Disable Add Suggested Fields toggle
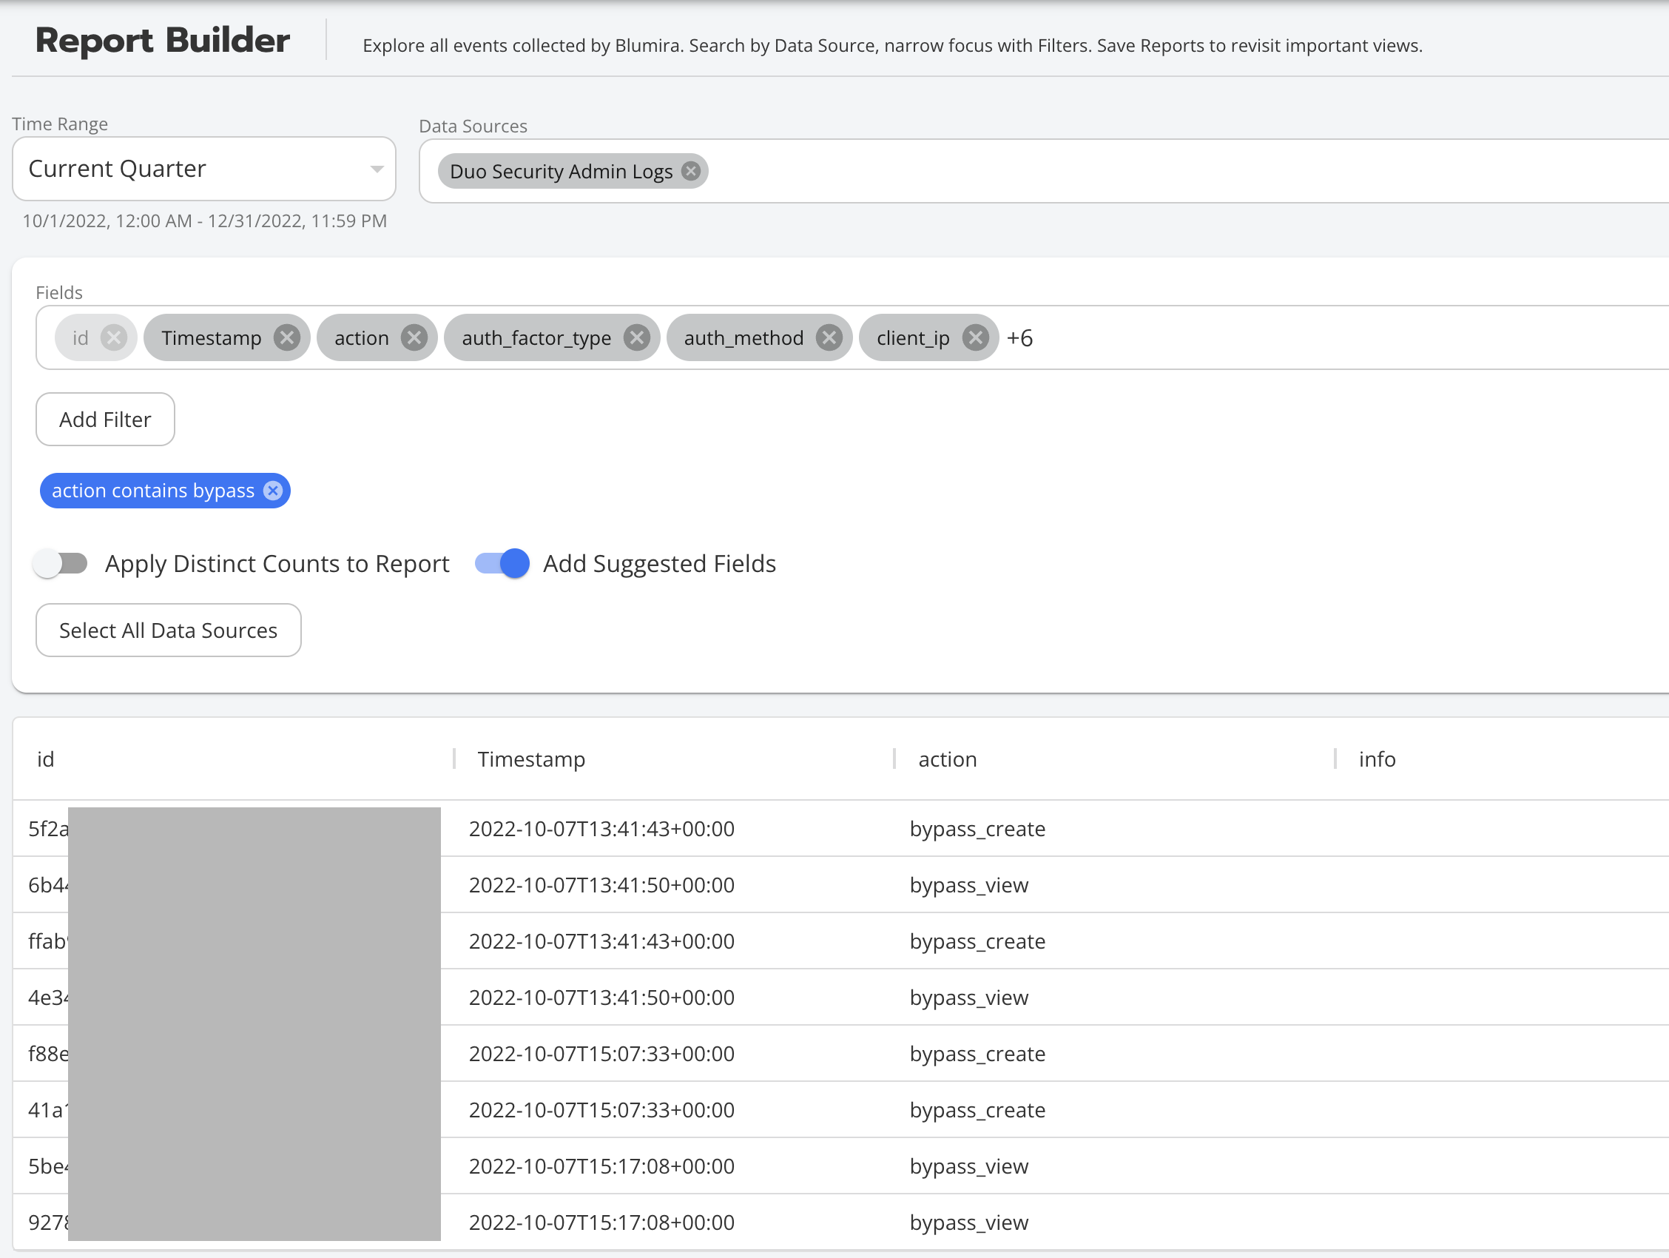Viewport: 1669px width, 1258px height. 502,563
